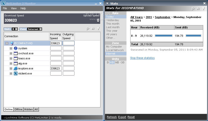Click the Export link
The image size is (208, 121).
[x=122, y=117]
